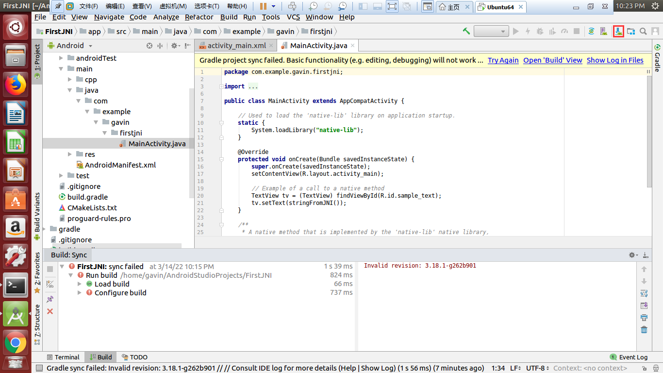
Task: Open the Android project view dropdown
Action: click(69, 46)
